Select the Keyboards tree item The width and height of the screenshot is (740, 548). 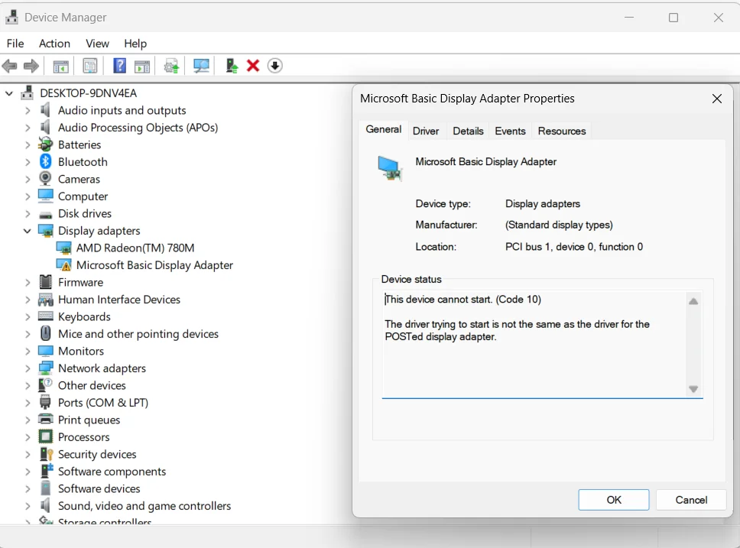pyautogui.click(x=85, y=316)
